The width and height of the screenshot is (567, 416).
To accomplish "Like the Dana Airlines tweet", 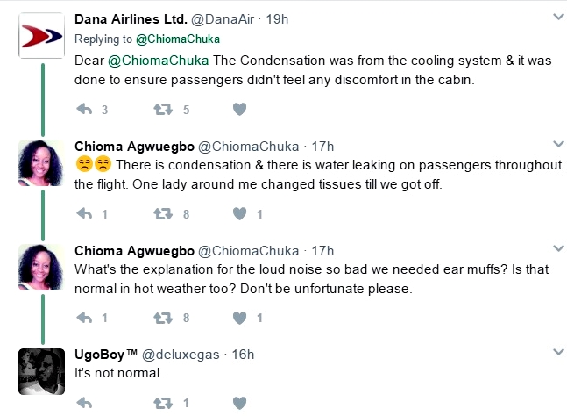I will tap(239, 109).
